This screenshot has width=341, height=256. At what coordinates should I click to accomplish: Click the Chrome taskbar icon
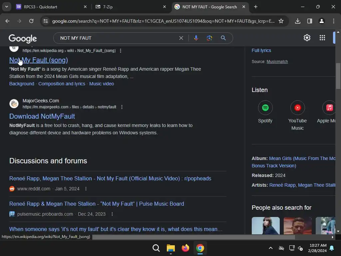pyautogui.click(x=200, y=248)
